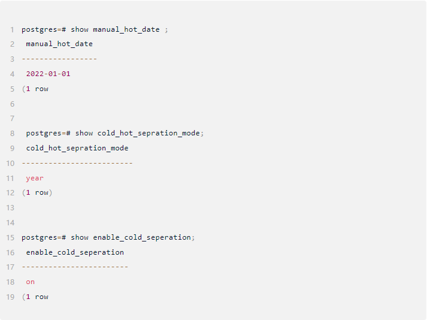Viewport: 427px width, 320px height.
Task: Click line number 6 in the gutter
Action: pos(12,104)
